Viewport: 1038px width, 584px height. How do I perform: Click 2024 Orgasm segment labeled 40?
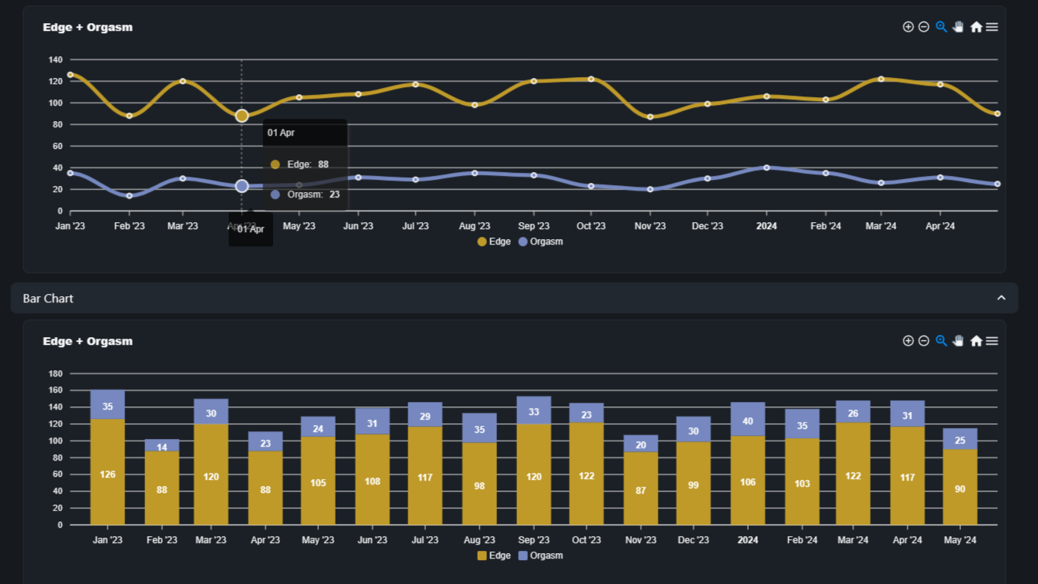[748, 420]
